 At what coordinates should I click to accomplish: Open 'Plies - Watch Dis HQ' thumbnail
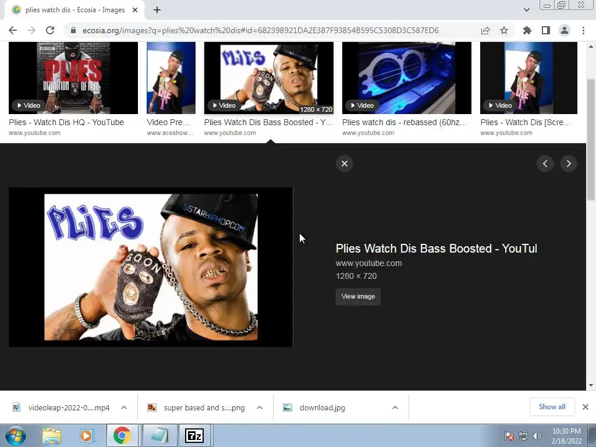pos(73,78)
